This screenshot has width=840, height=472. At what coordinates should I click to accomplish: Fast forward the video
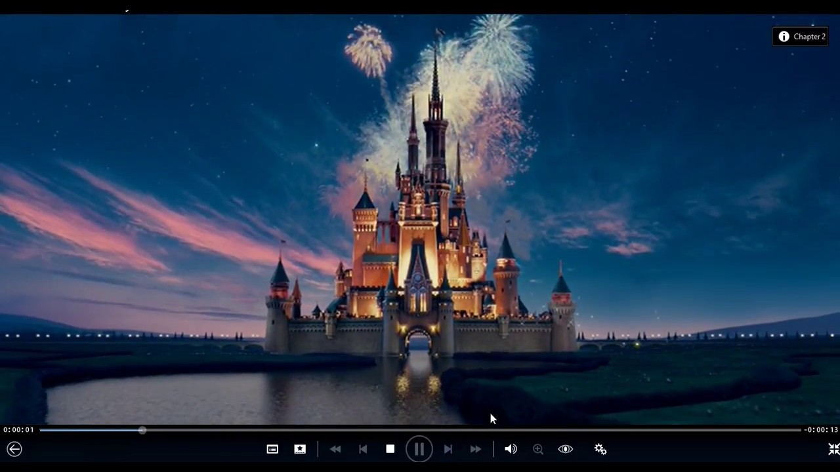pyautogui.click(x=476, y=449)
